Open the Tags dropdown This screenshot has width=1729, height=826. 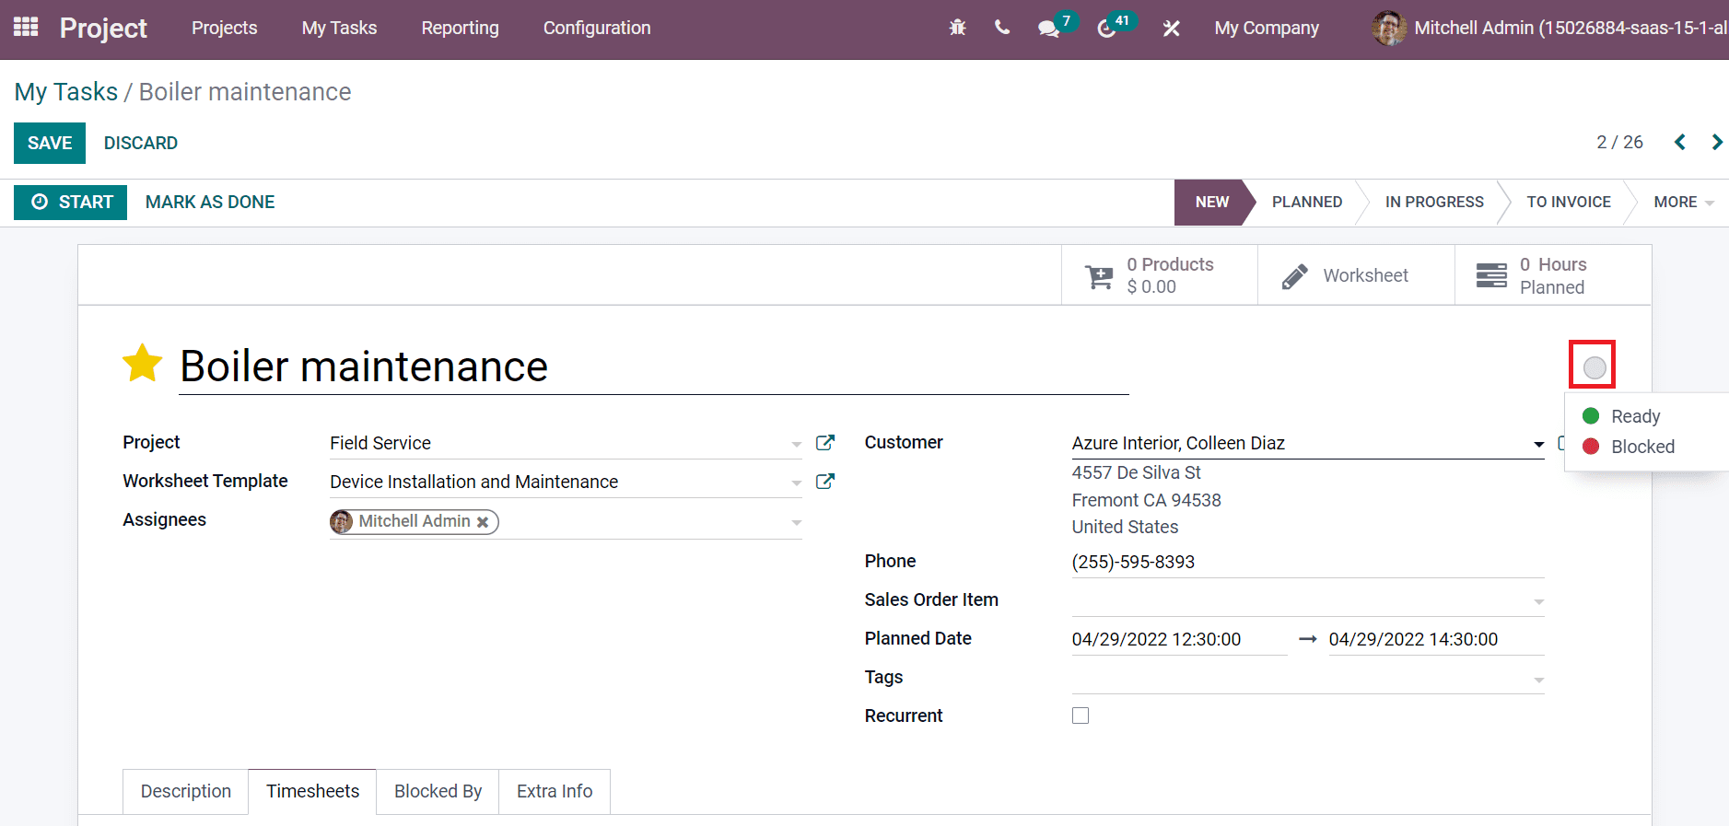[1538, 680]
